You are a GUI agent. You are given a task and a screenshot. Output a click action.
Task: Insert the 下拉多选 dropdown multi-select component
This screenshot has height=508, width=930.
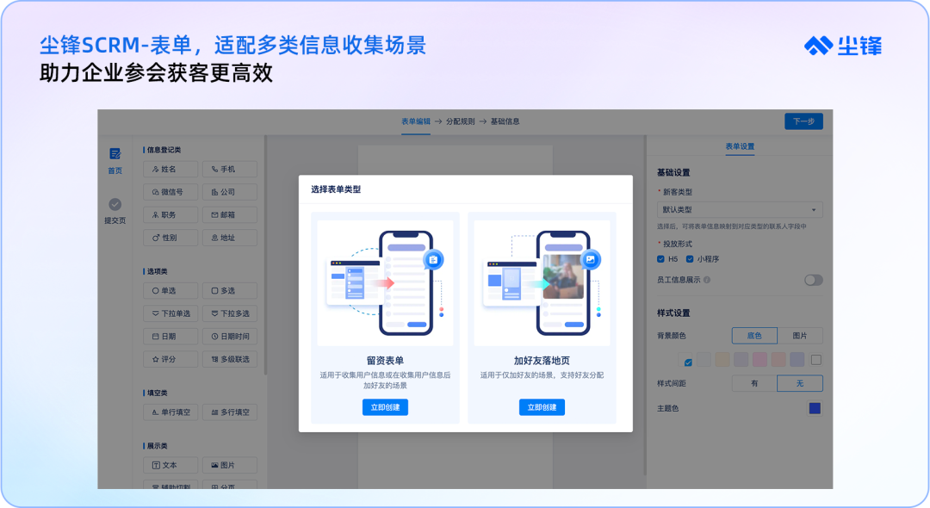230,313
